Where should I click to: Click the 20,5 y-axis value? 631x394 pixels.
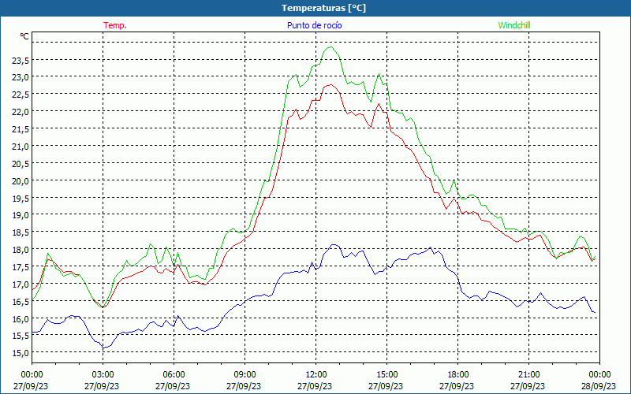pyautogui.click(x=21, y=164)
